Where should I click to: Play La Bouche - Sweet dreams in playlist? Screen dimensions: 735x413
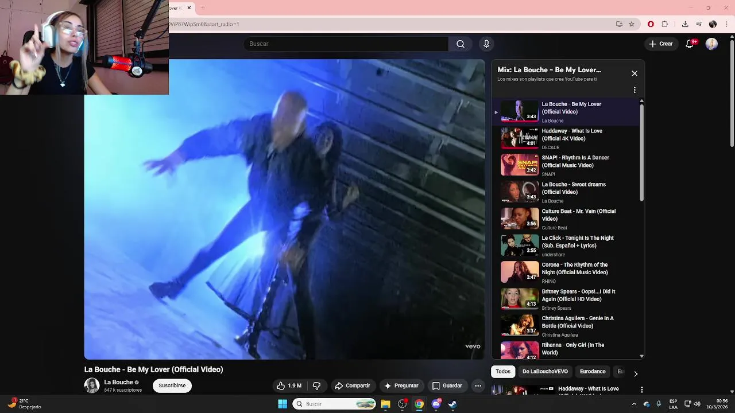click(566, 192)
